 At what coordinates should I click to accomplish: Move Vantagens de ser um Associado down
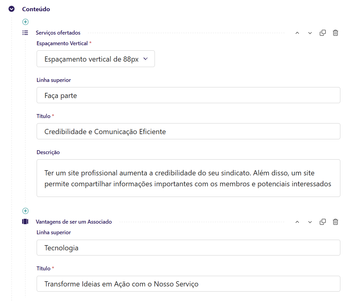click(310, 222)
